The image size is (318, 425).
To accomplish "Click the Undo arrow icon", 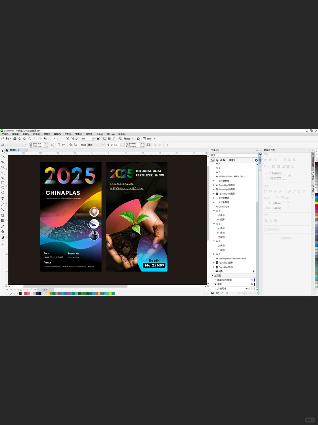I will point(51,139).
